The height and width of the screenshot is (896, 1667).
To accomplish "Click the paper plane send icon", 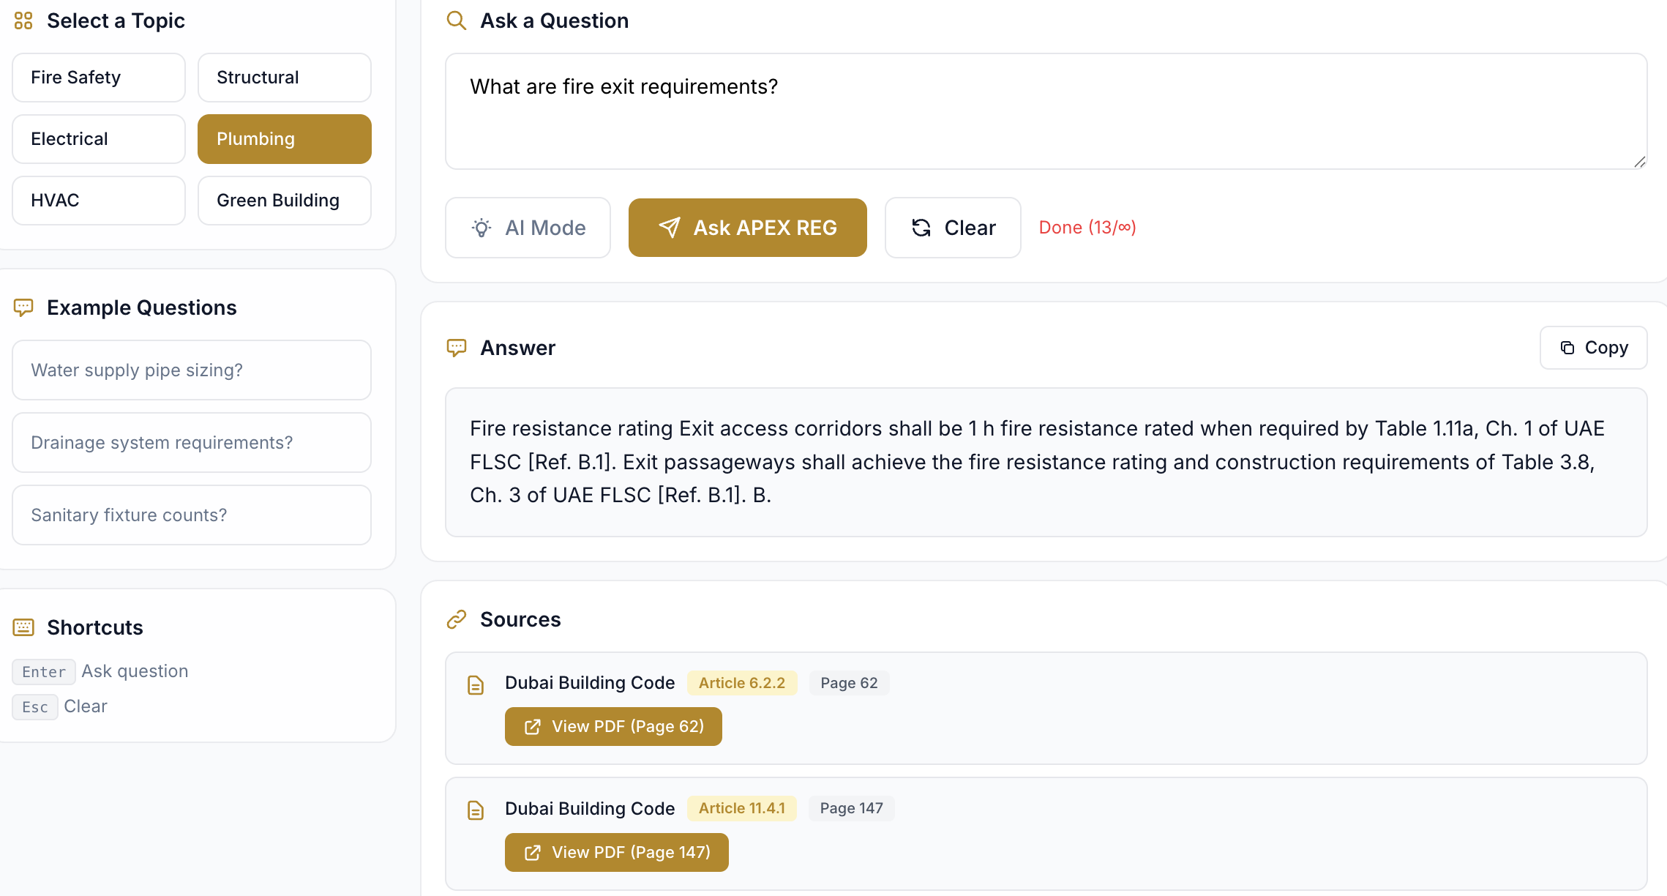I will 669,228.
